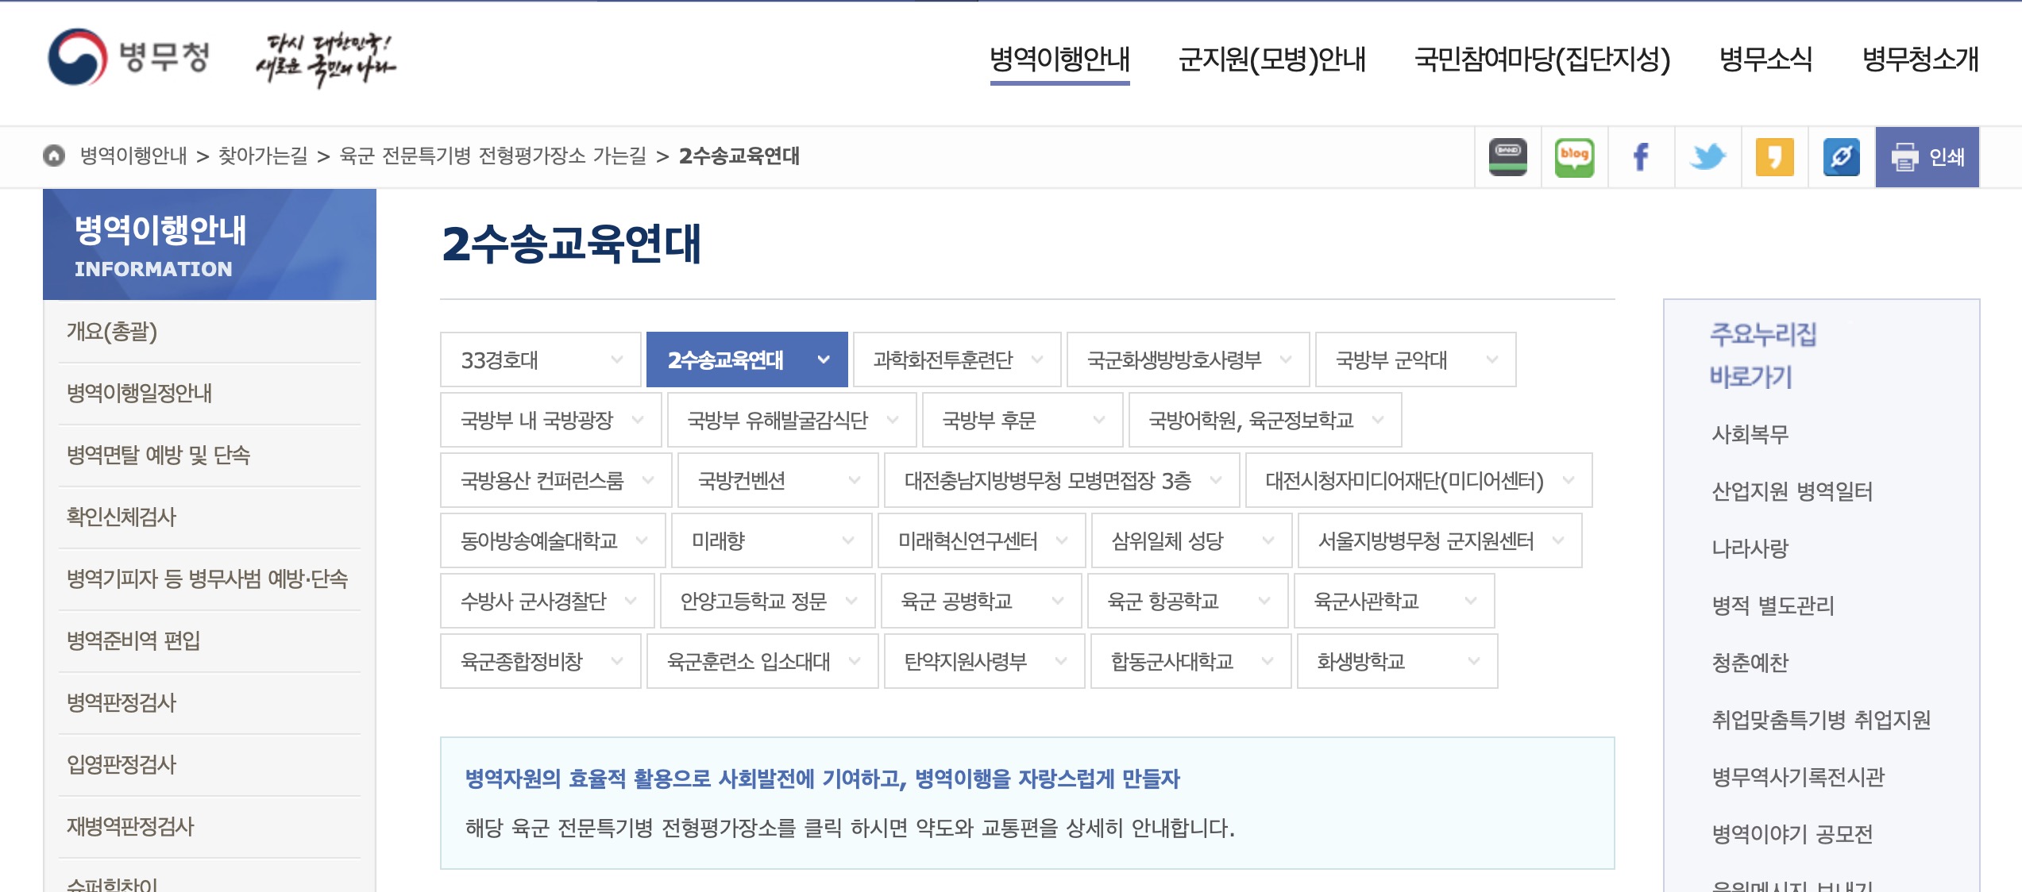The width and height of the screenshot is (2022, 892).
Task: Open the 육군훈련소 입소대대 dropdown
Action: click(761, 661)
